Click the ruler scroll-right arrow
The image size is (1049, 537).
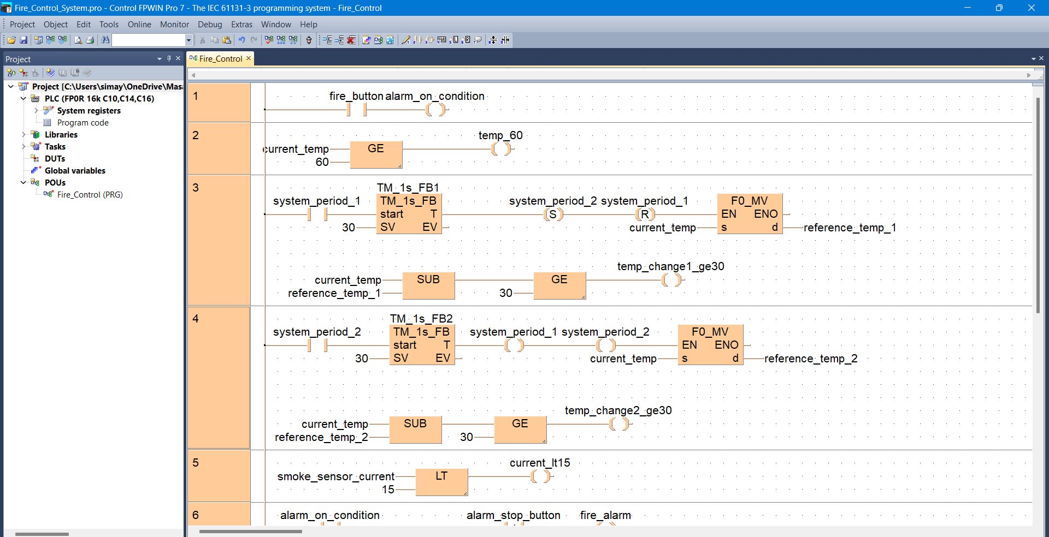(1029, 75)
